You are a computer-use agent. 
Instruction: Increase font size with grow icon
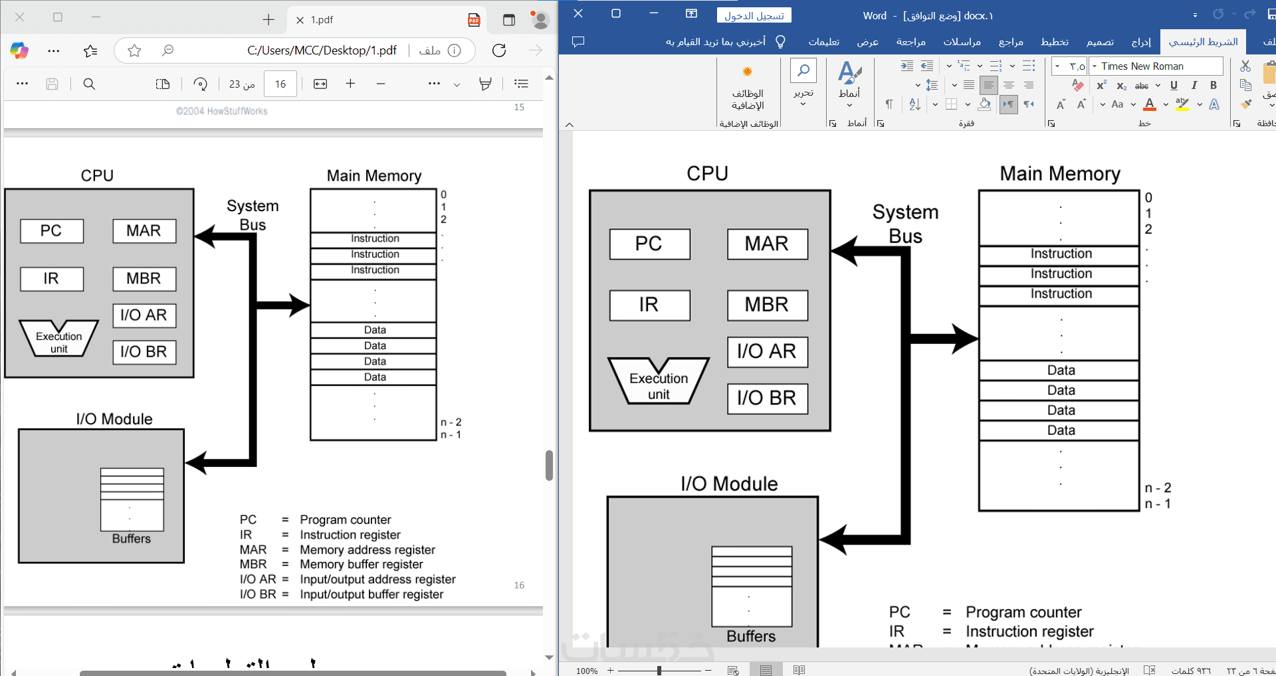point(1081,104)
